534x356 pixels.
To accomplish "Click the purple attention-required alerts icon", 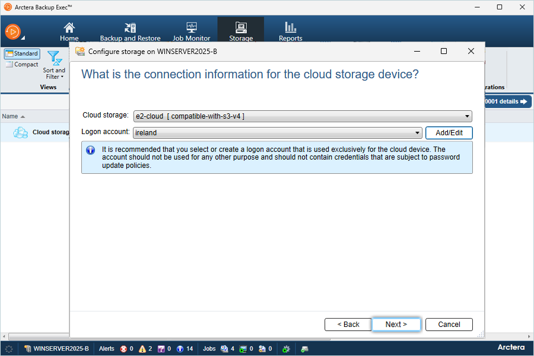I will pyautogui.click(x=161, y=349).
